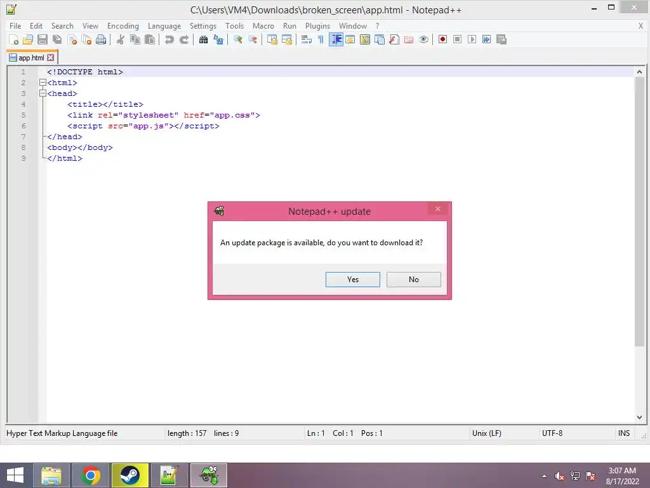This screenshot has width=650, height=488.
Task: Click the Define Your Language icon
Action: pos(350,39)
